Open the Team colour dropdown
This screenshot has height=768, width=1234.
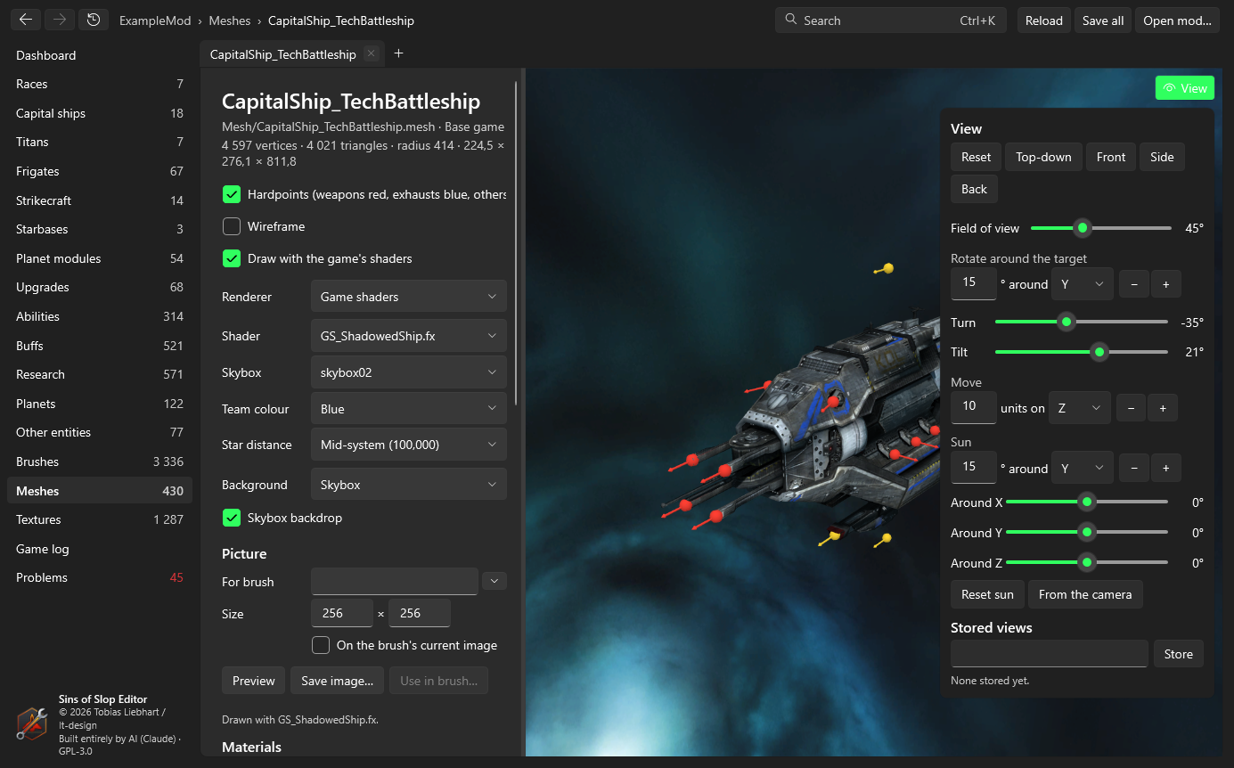(x=408, y=409)
